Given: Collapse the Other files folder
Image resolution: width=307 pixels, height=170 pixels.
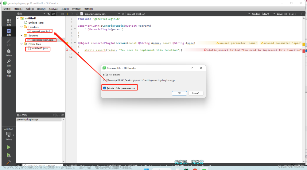Looking at the screenshot, I should (21, 44).
